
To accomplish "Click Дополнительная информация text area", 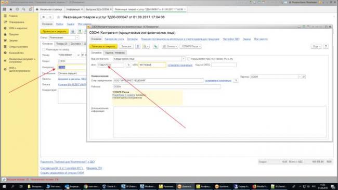I will tap(220, 122).
